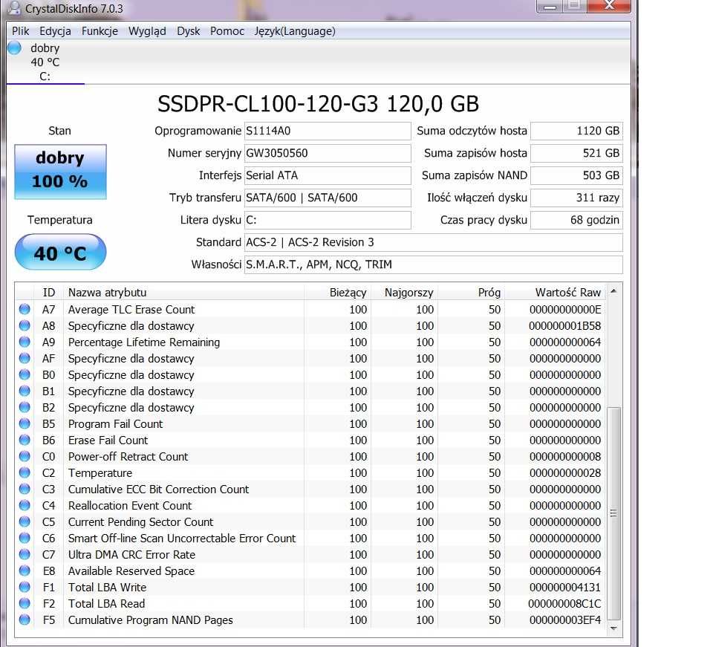Open the Plik menu
Screen dimensions: 713x647
coord(21,31)
